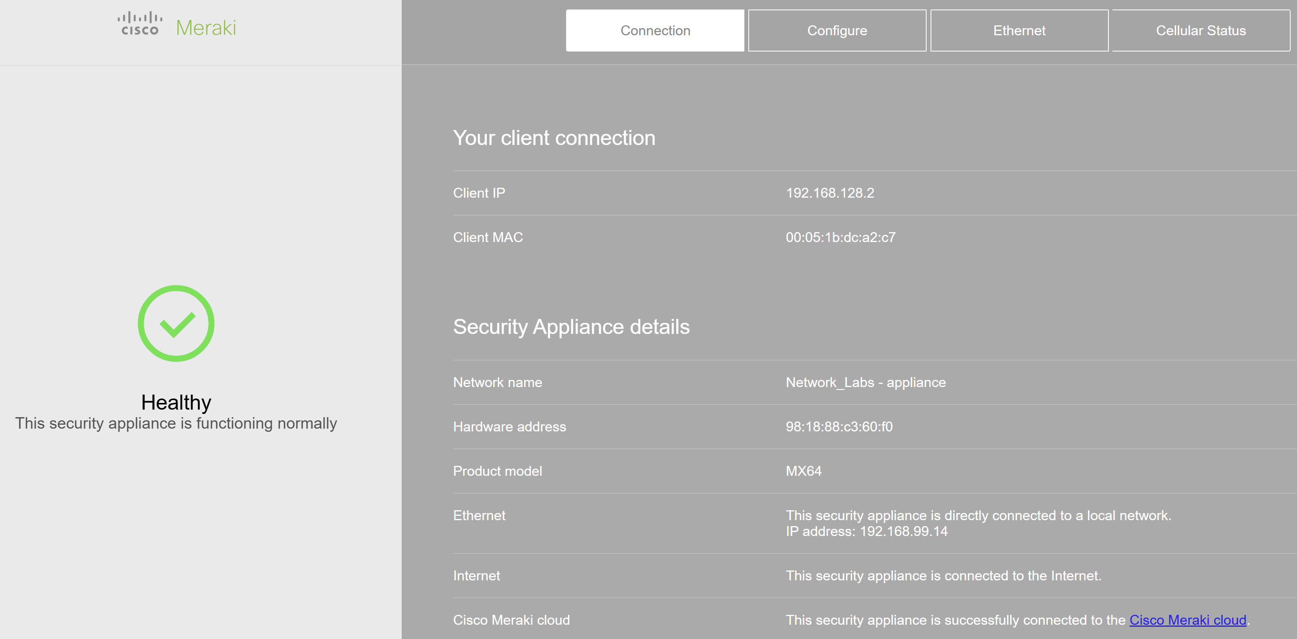
Task: Click the Meraki brand name
Action: (206, 28)
